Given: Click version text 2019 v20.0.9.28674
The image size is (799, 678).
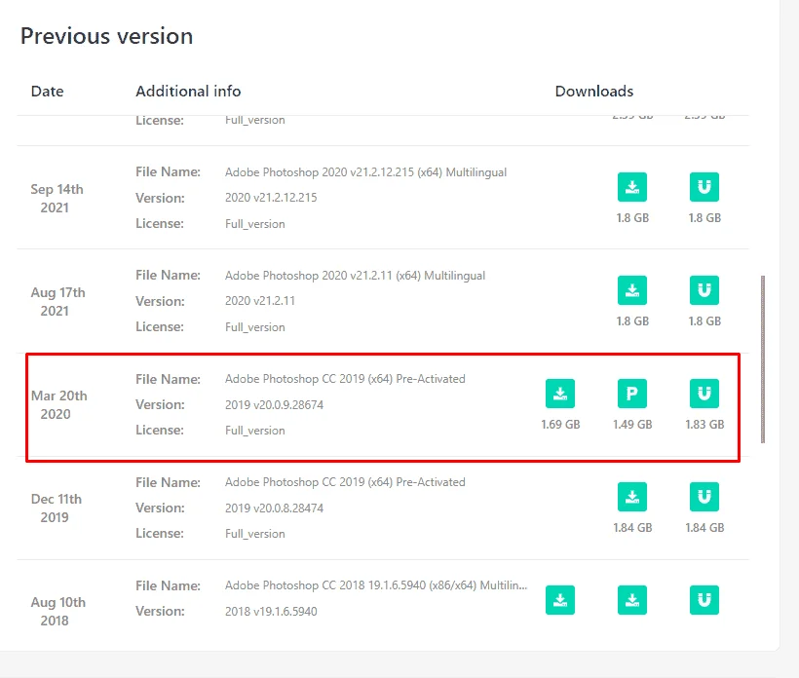Looking at the screenshot, I should click(x=274, y=405).
